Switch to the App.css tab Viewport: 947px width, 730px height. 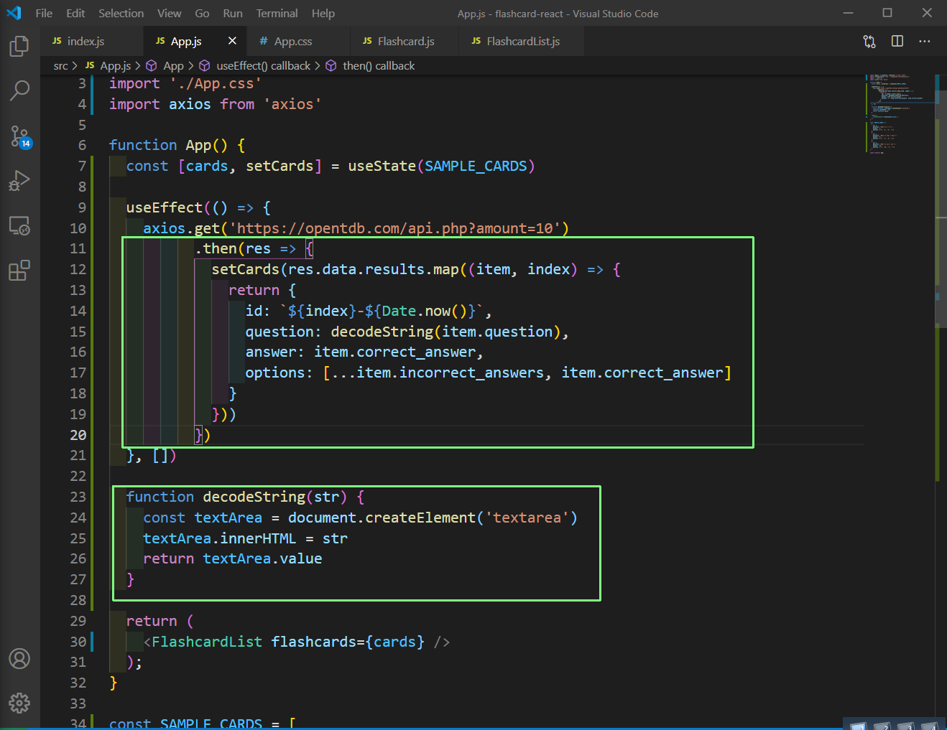[x=299, y=41]
